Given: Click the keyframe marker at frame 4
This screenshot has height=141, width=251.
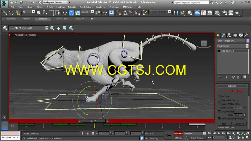Looking at the screenshot, I should (95, 126).
